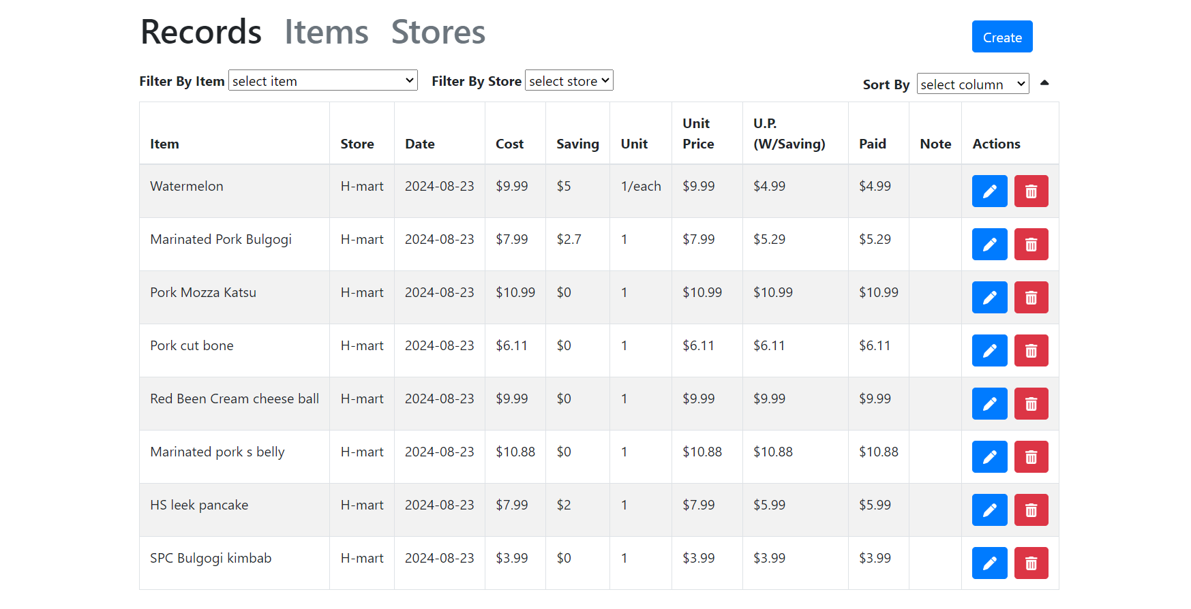Click the date in the Watermelon row
This screenshot has height=609, width=1191.
(x=439, y=186)
